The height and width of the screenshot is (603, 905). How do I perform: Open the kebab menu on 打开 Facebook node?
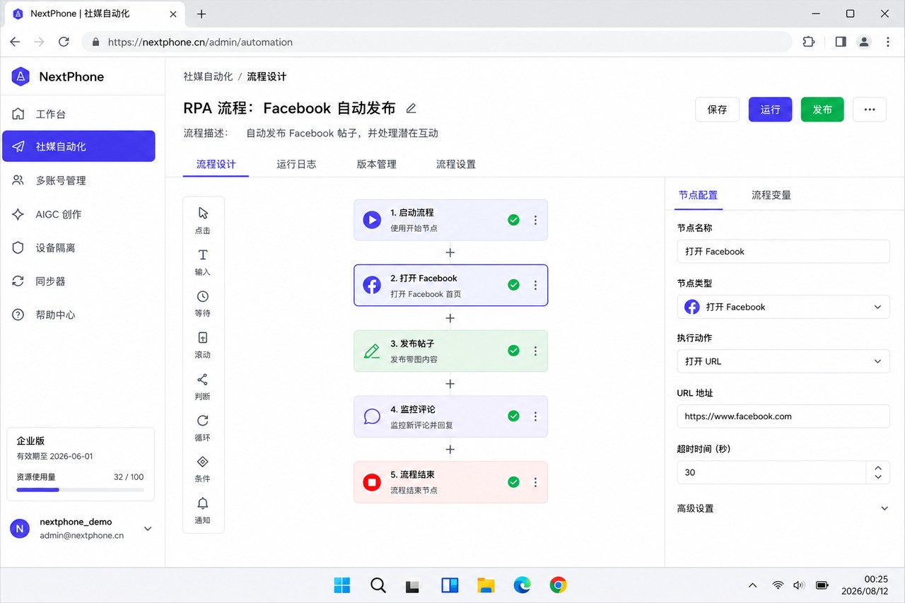click(535, 285)
